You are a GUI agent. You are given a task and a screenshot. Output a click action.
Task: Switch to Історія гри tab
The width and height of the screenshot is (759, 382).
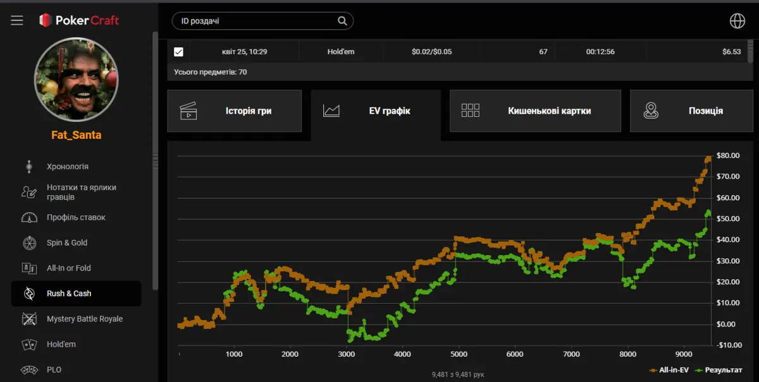point(234,110)
